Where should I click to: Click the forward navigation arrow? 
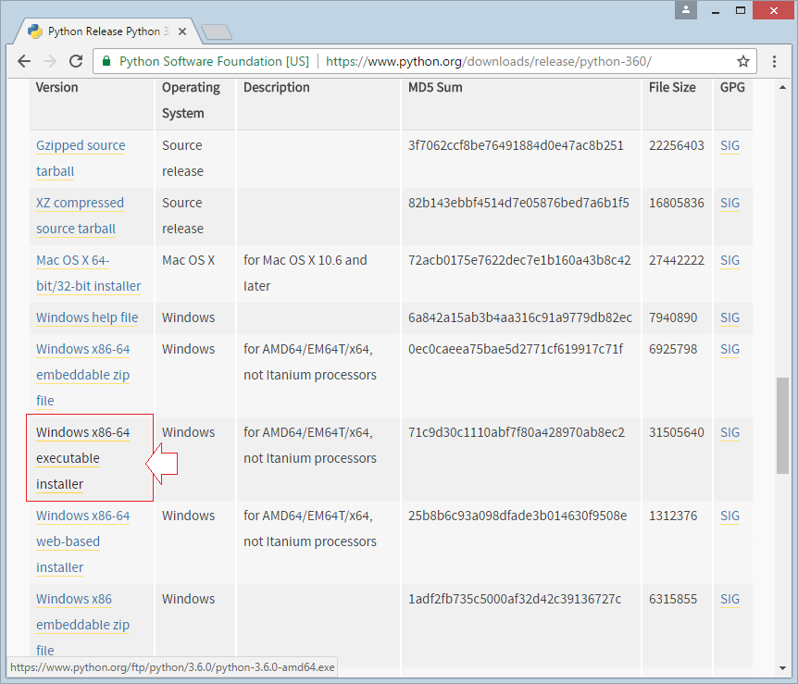50,62
